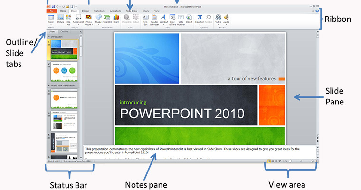Select the Slides pane tab
361x190 pixels.
coord(52,31)
